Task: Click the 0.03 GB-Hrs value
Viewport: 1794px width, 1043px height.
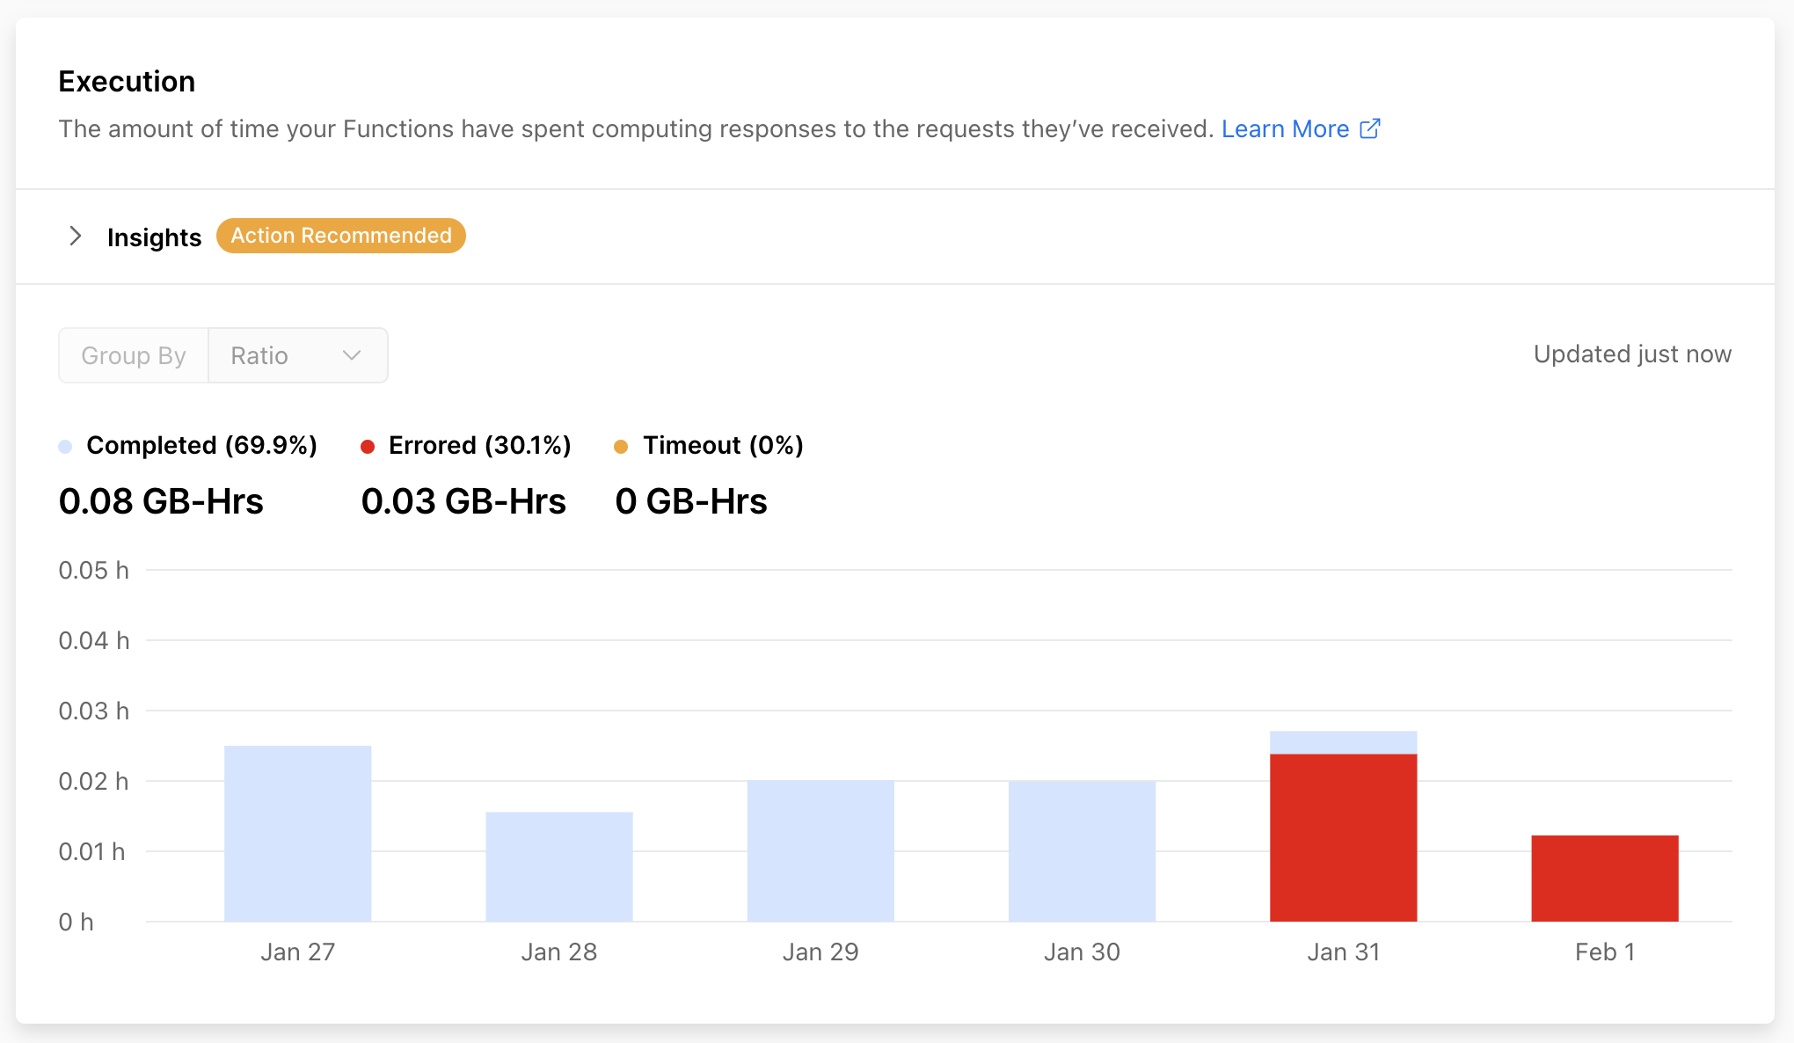Action: [x=463, y=501]
